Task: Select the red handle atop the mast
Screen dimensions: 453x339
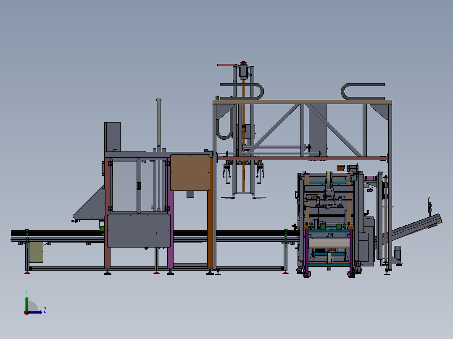Action: click(228, 65)
